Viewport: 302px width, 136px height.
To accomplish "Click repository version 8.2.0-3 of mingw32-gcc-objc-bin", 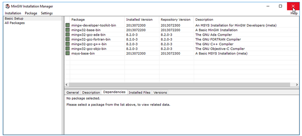I will pyautogui.click(x=166, y=49).
